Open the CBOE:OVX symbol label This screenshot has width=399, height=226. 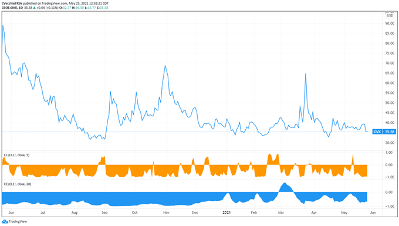tap(9, 8)
